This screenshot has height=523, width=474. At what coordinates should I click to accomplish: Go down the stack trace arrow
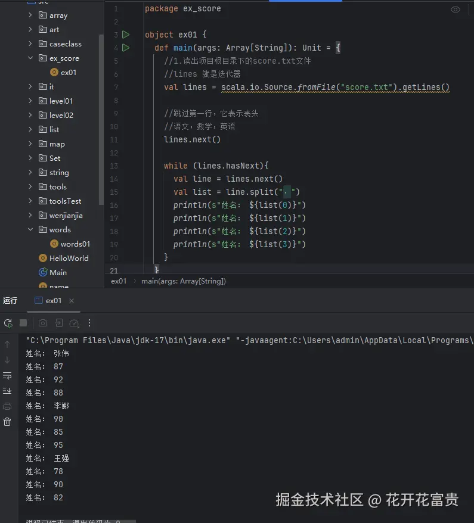point(7,360)
